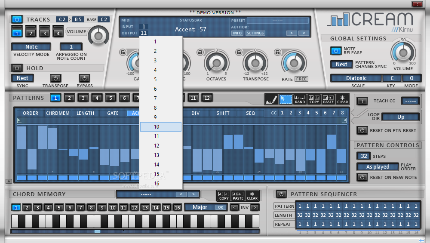Select track 2 button
Image resolution: width=430 pixels, height=243 pixels.
coord(31,33)
